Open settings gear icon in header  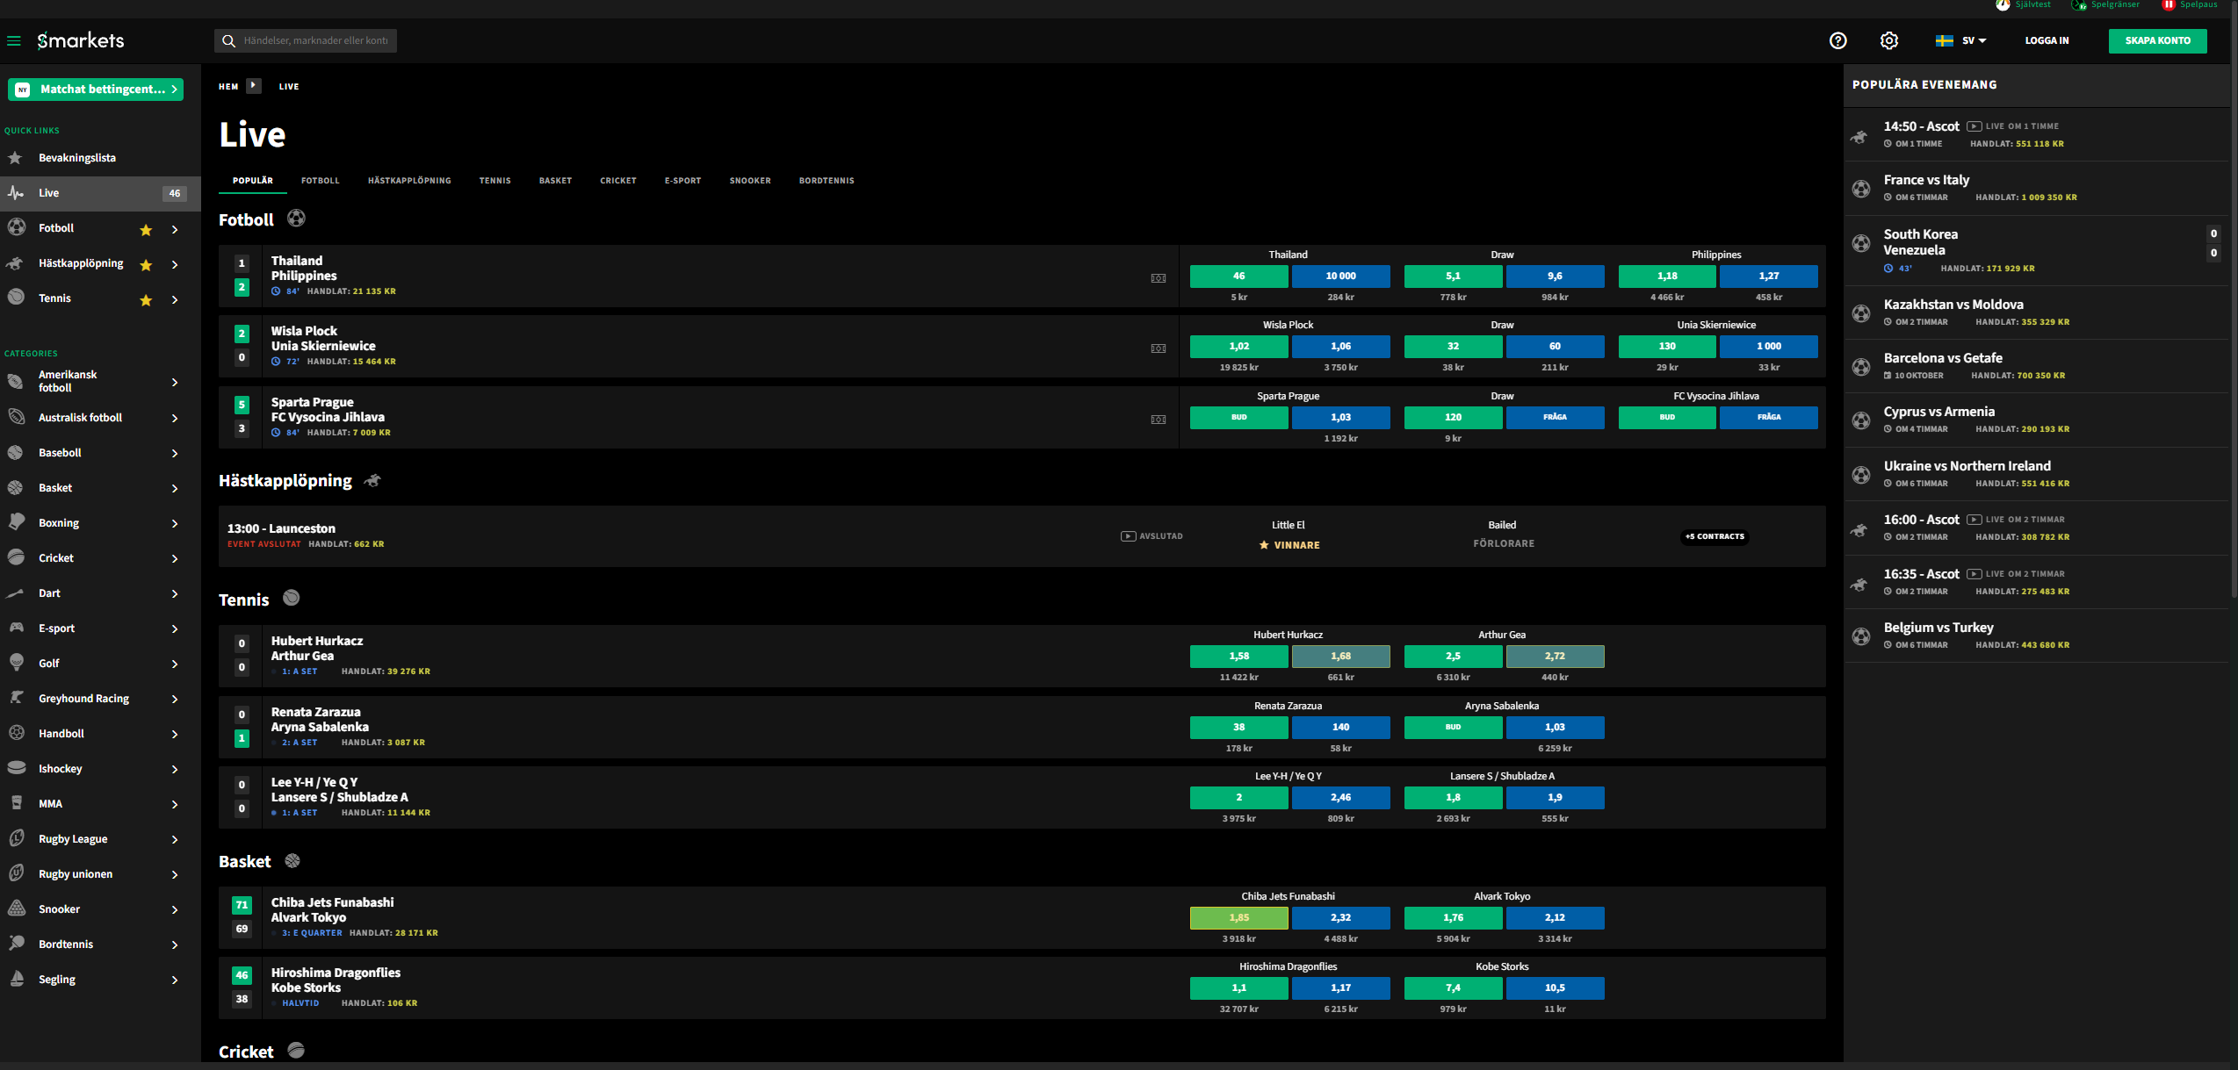[x=1889, y=40]
